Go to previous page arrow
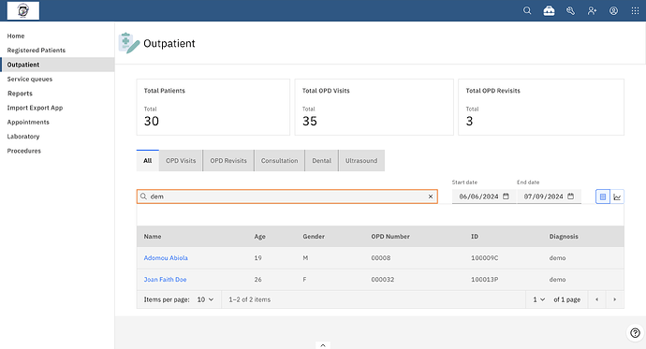 (x=597, y=299)
